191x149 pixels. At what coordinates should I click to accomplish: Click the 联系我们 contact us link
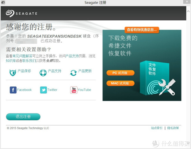(29, 60)
